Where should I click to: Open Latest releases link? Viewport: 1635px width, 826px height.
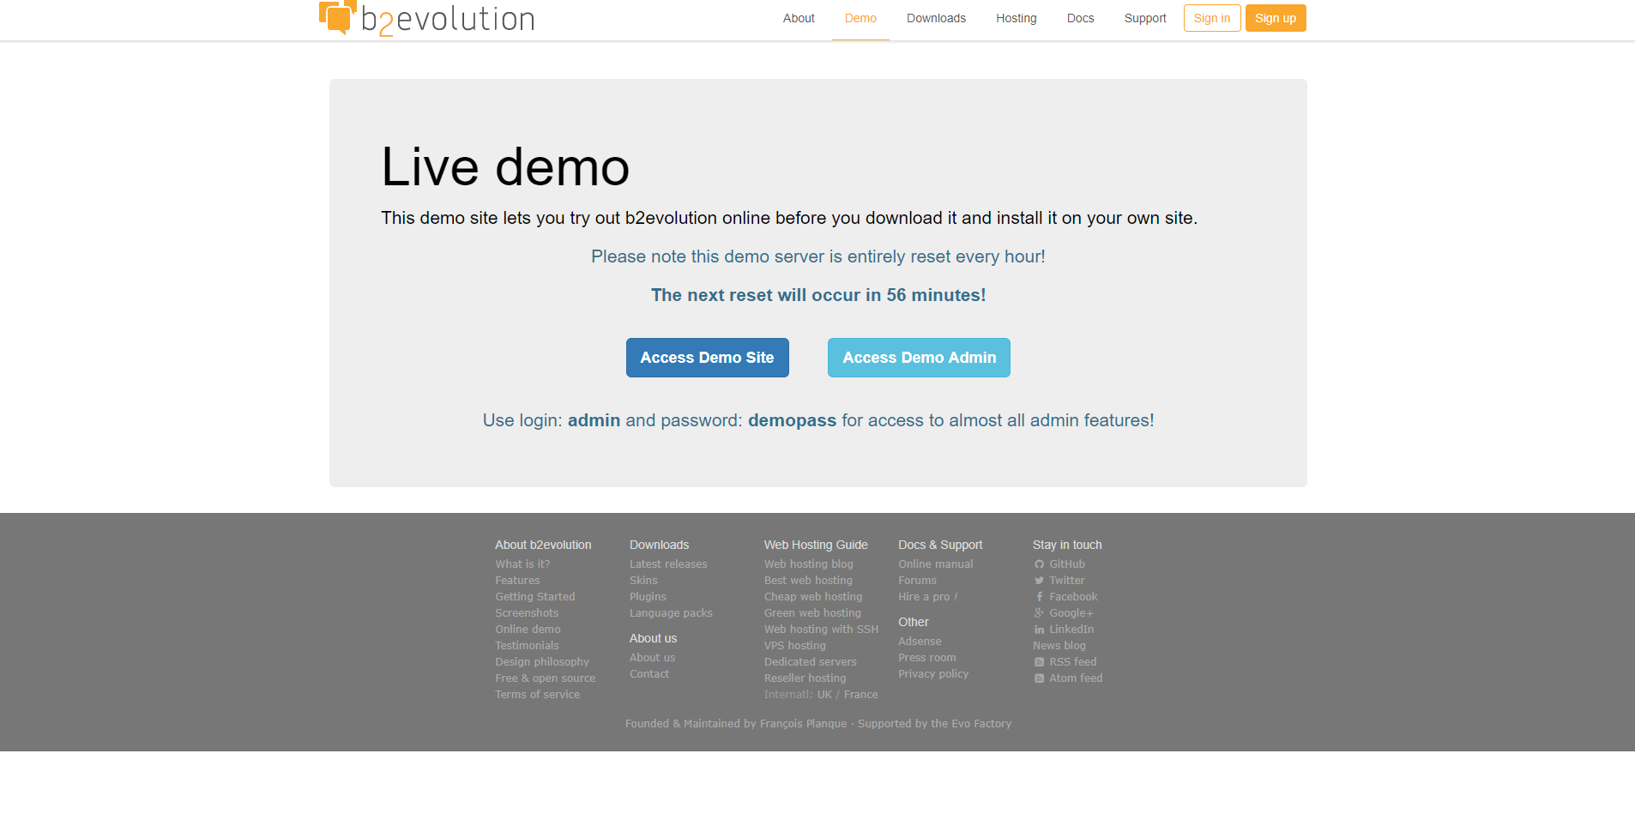coord(668,564)
